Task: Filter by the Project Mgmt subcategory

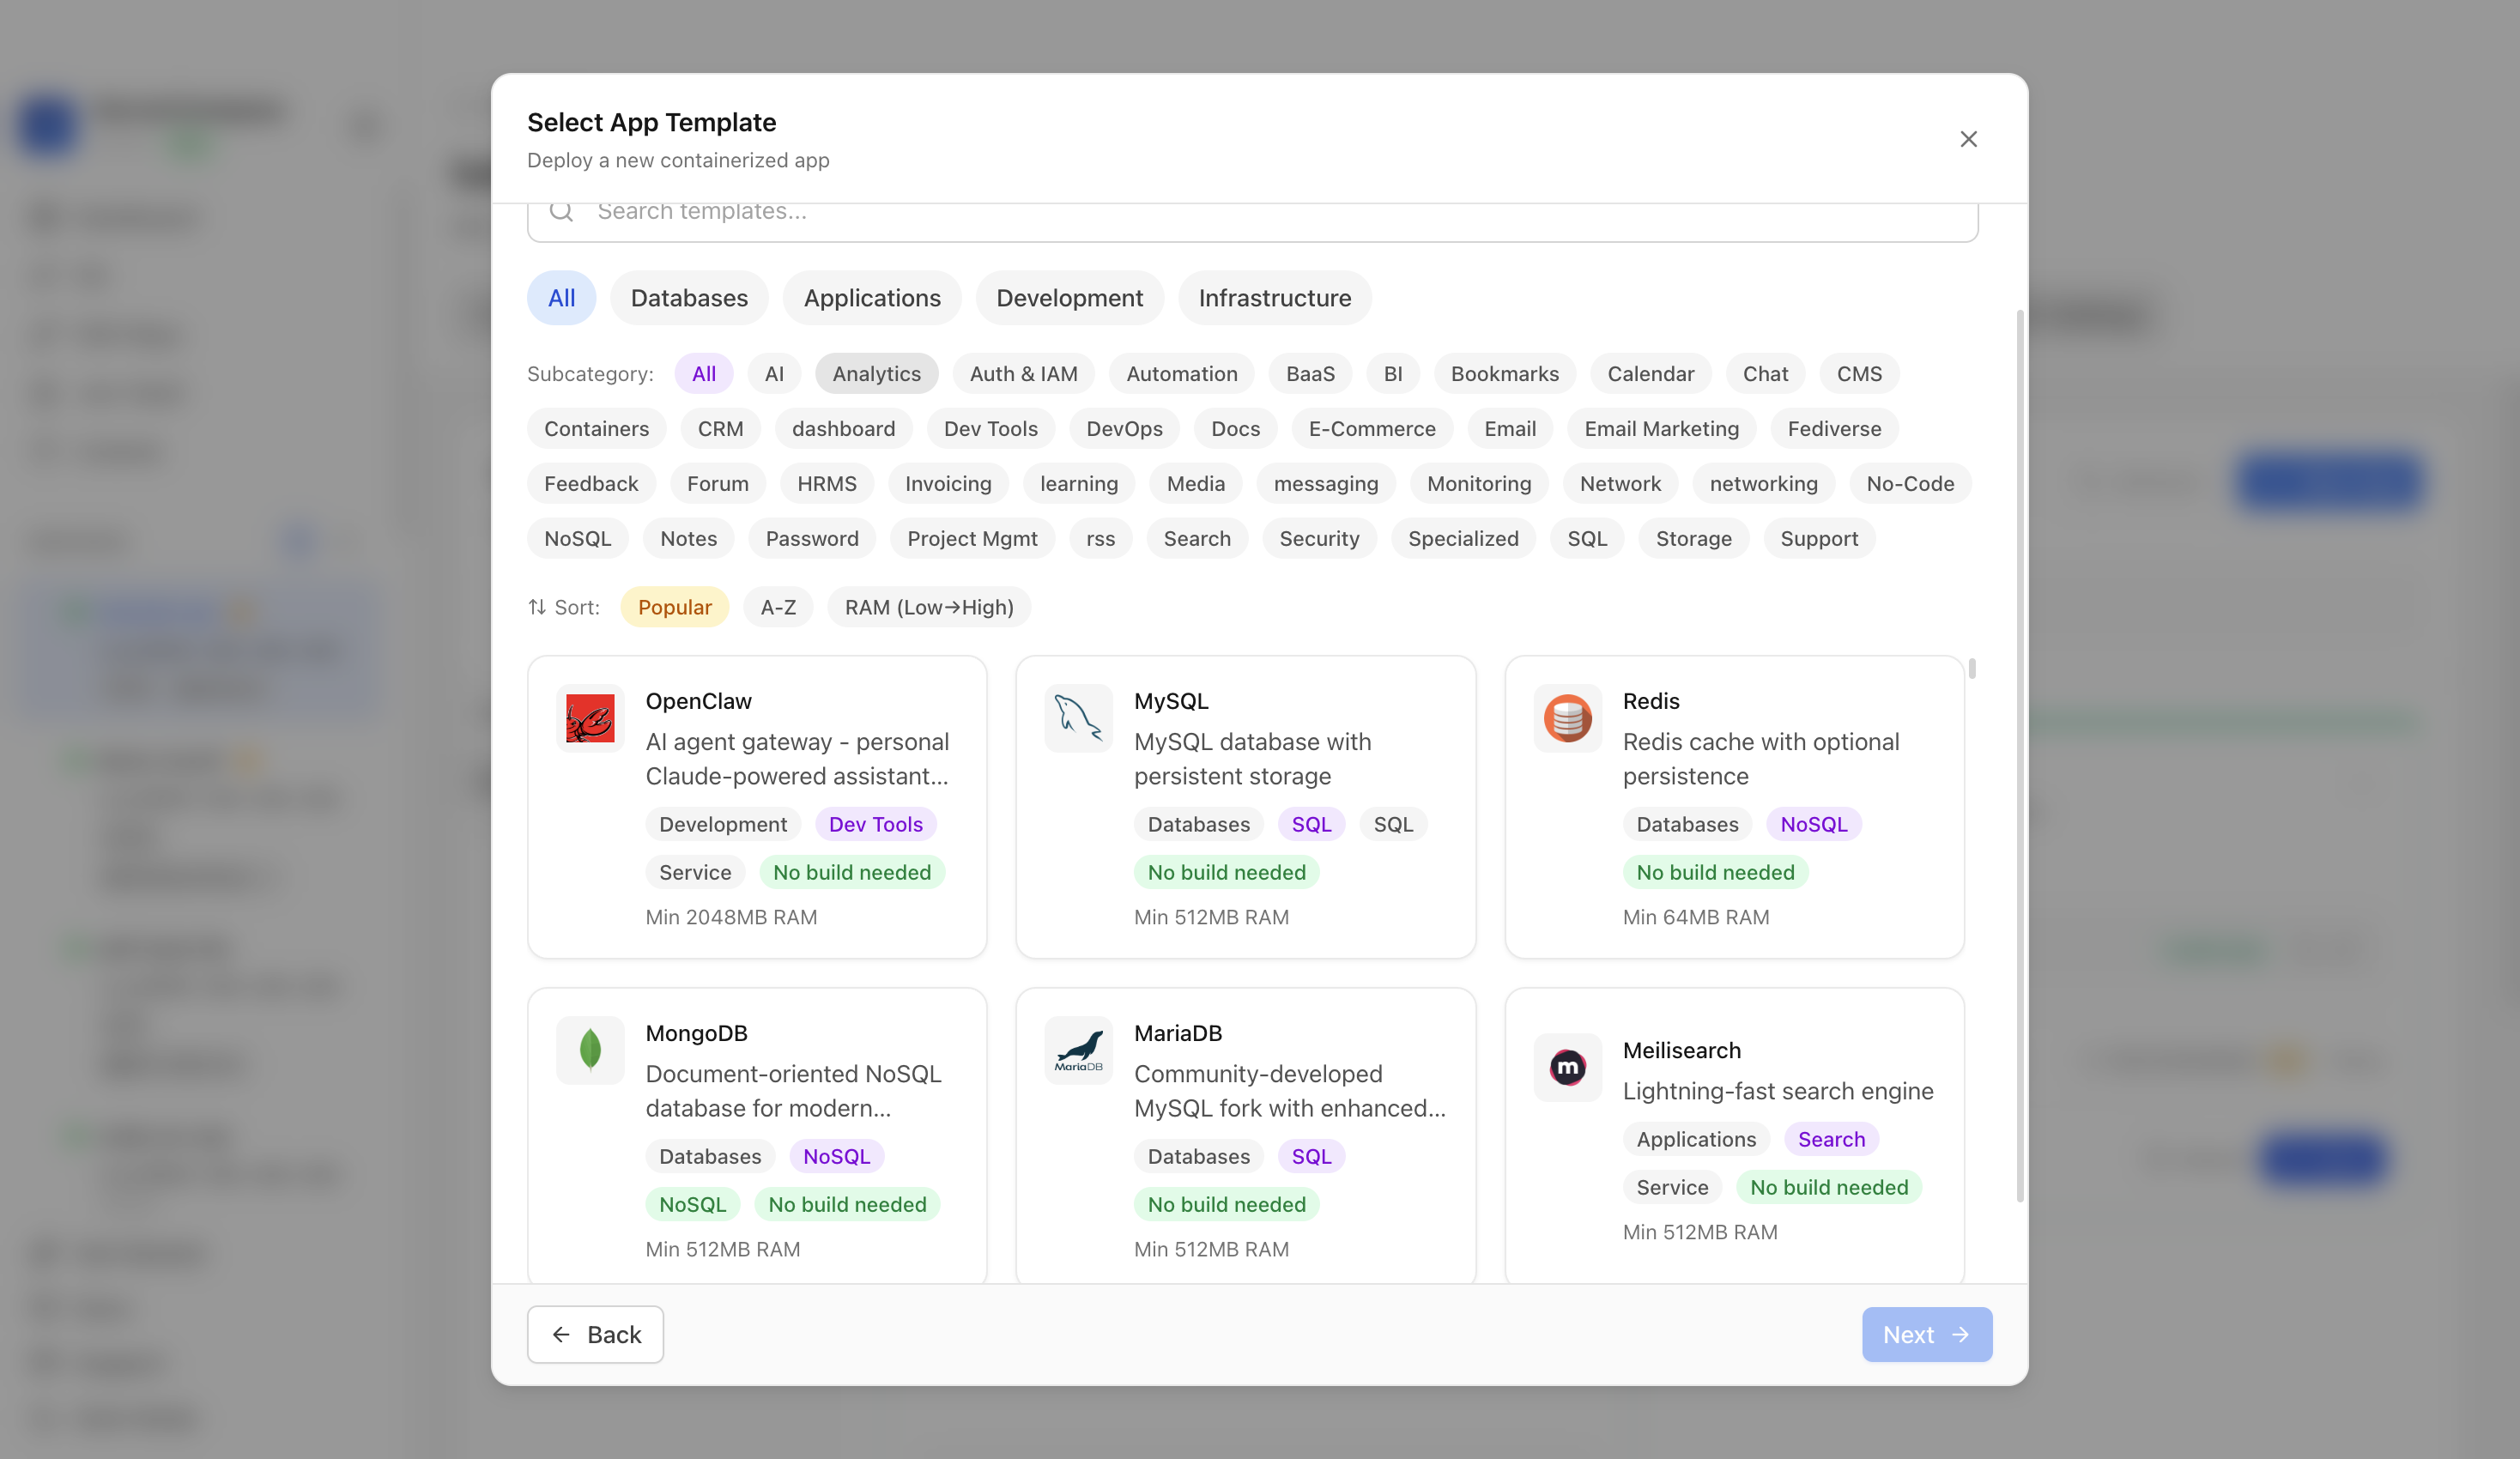Action: click(x=972, y=538)
